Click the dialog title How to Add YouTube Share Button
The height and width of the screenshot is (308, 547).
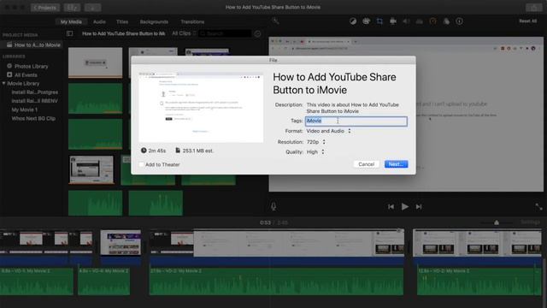point(334,84)
